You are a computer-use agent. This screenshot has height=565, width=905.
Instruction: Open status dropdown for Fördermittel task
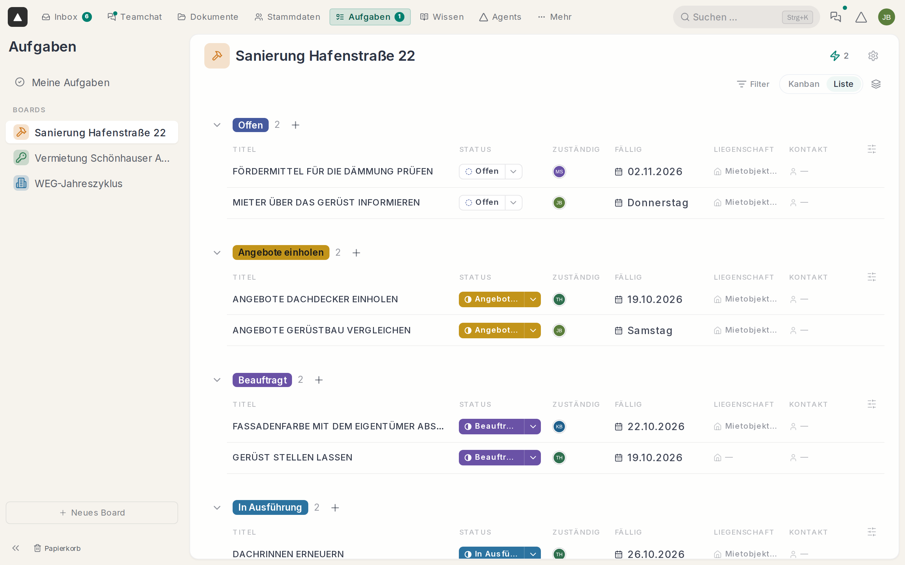[513, 172]
